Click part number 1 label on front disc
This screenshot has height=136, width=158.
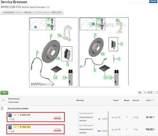click(51, 36)
